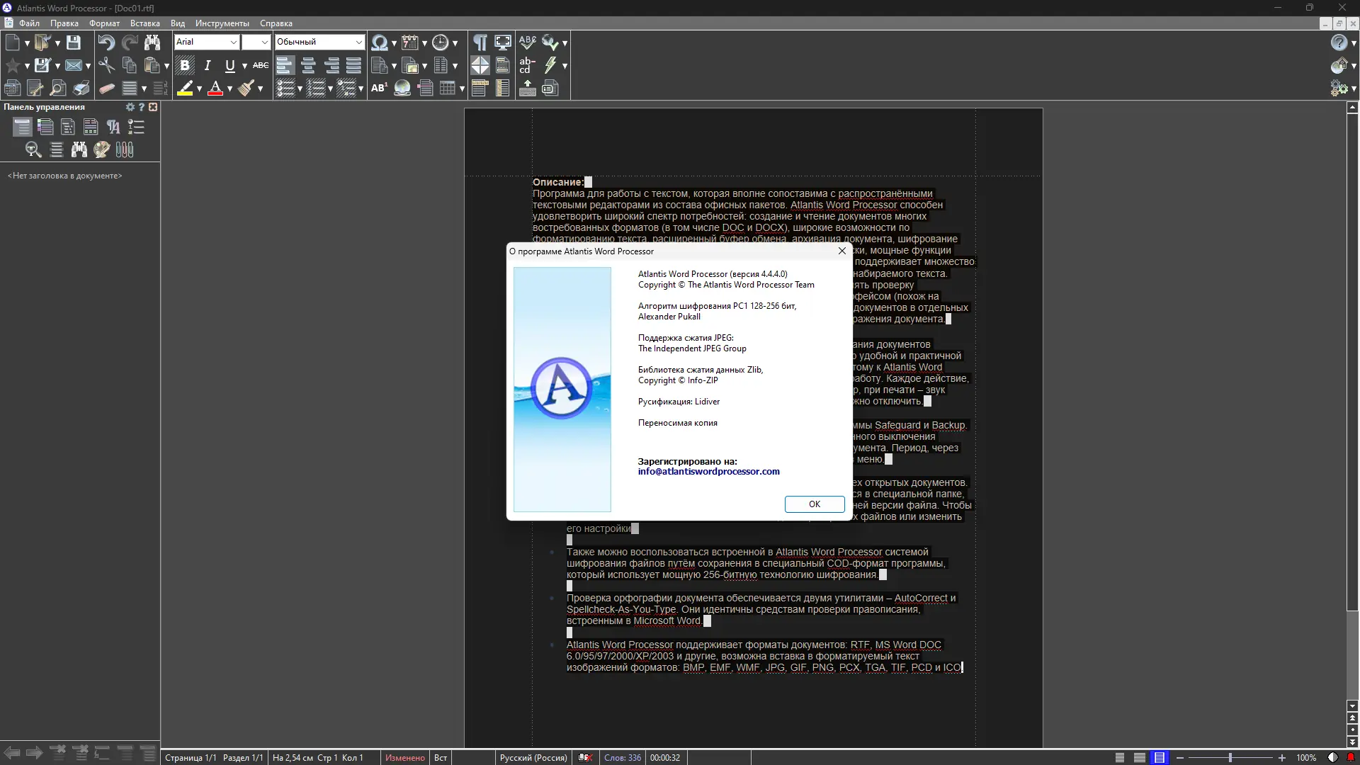Viewport: 1360px width, 765px height.
Task: Open Find using the binoculars toolbar icon
Action: pyautogui.click(x=152, y=42)
